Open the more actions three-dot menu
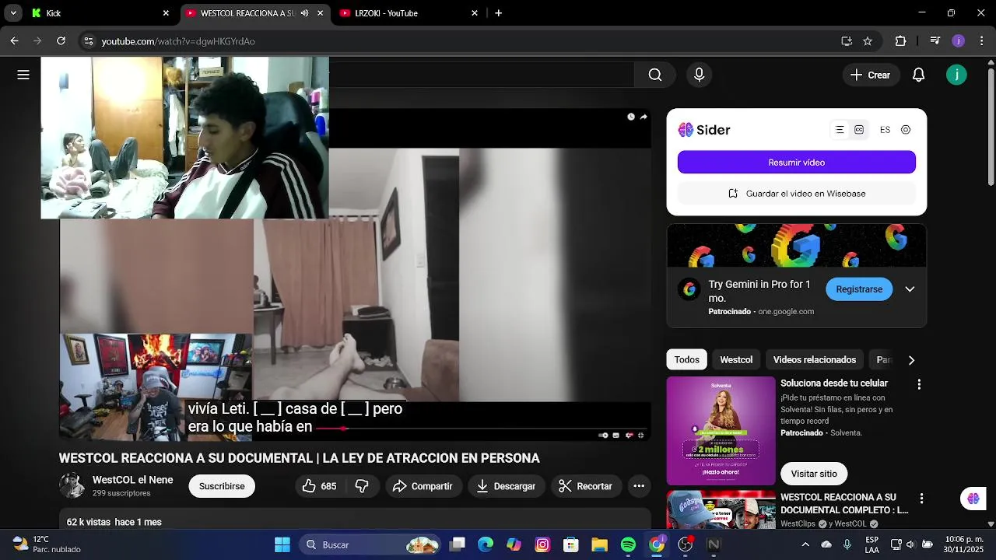Screen dimensions: 996x560 [639, 486]
